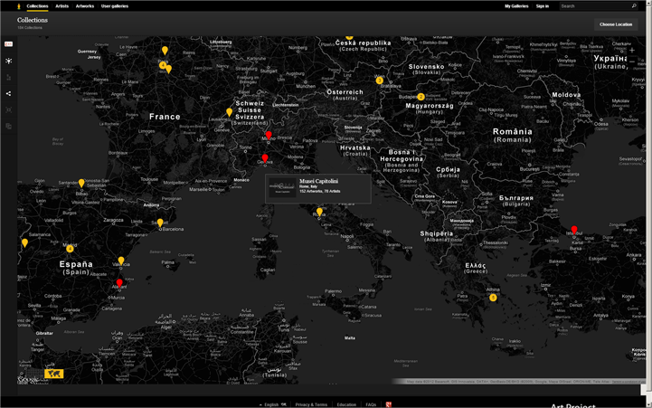
Task: Click the dimmed details icon in sidebar
Action: 8,77
